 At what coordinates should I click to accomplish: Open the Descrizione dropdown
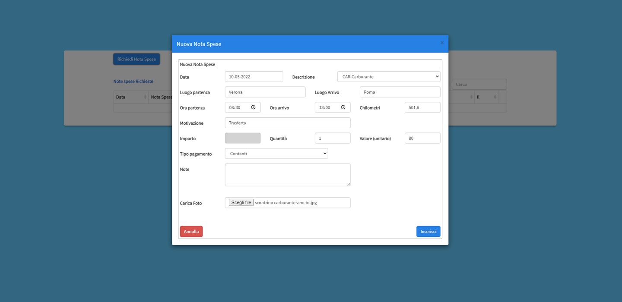pyautogui.click(x=388, y=77)
